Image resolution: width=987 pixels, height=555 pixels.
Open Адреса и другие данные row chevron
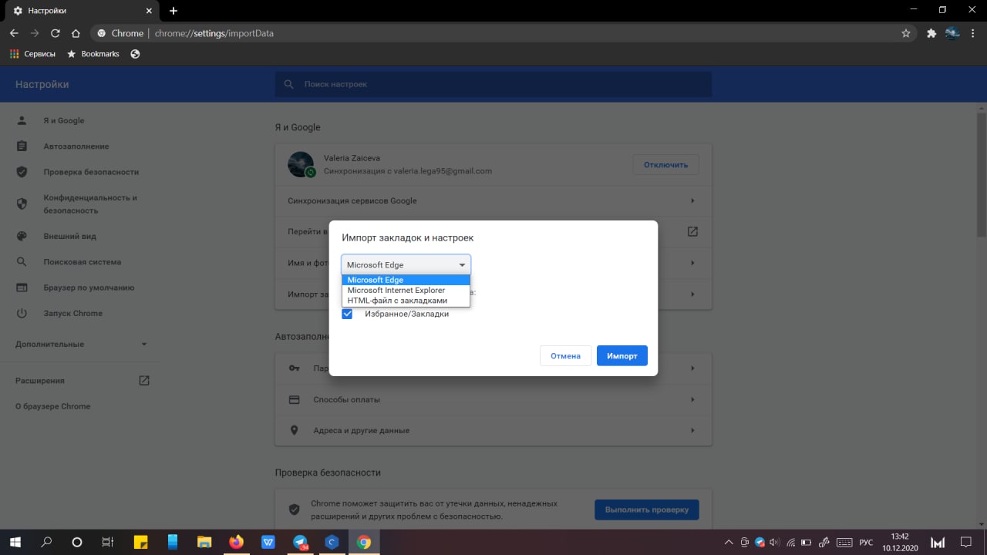pyautogui.click(x=692, y=430)
